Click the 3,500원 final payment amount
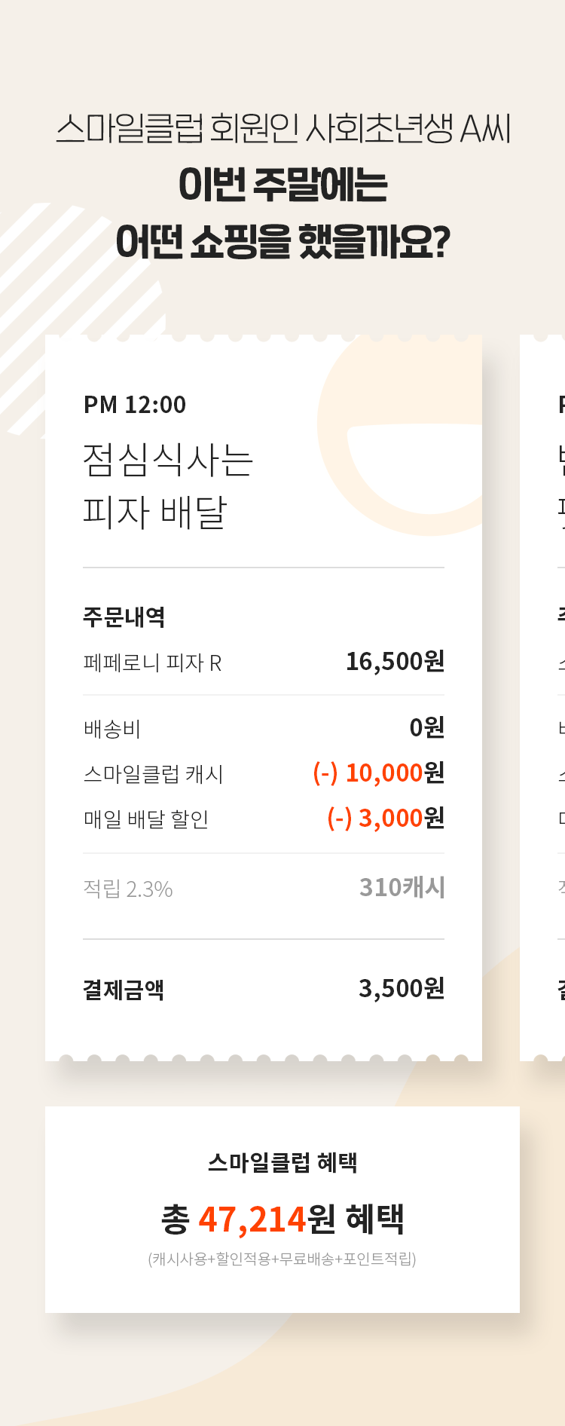 401,989
